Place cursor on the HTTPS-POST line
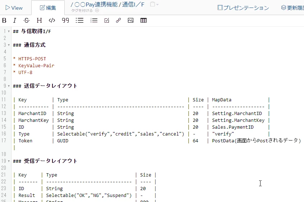 32,59
